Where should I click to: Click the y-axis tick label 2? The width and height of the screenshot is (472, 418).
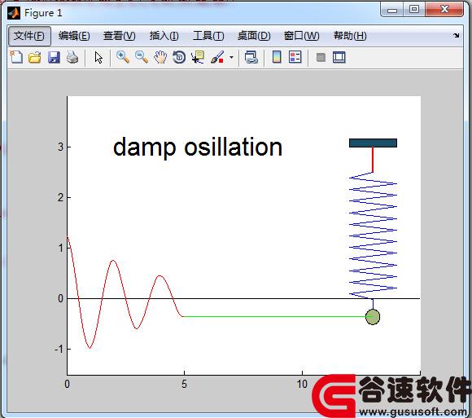tap(61, 198)
